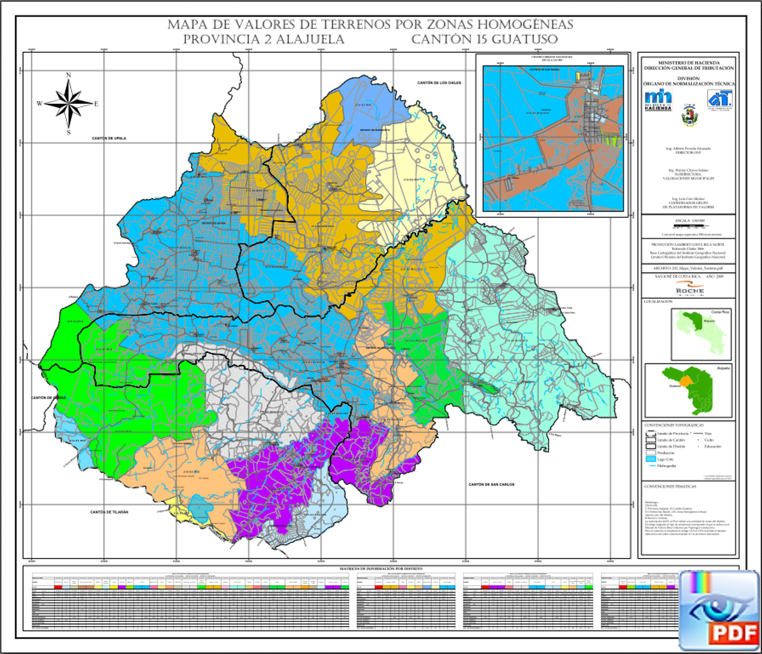Click the 'Cantón 15 Guatuso' heading

[x=485, y=39]
